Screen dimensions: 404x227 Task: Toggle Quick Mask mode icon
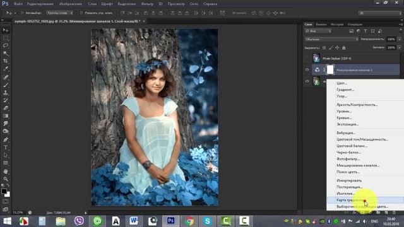point(6,202)
